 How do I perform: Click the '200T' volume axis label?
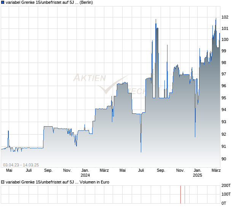pos(226,185)
